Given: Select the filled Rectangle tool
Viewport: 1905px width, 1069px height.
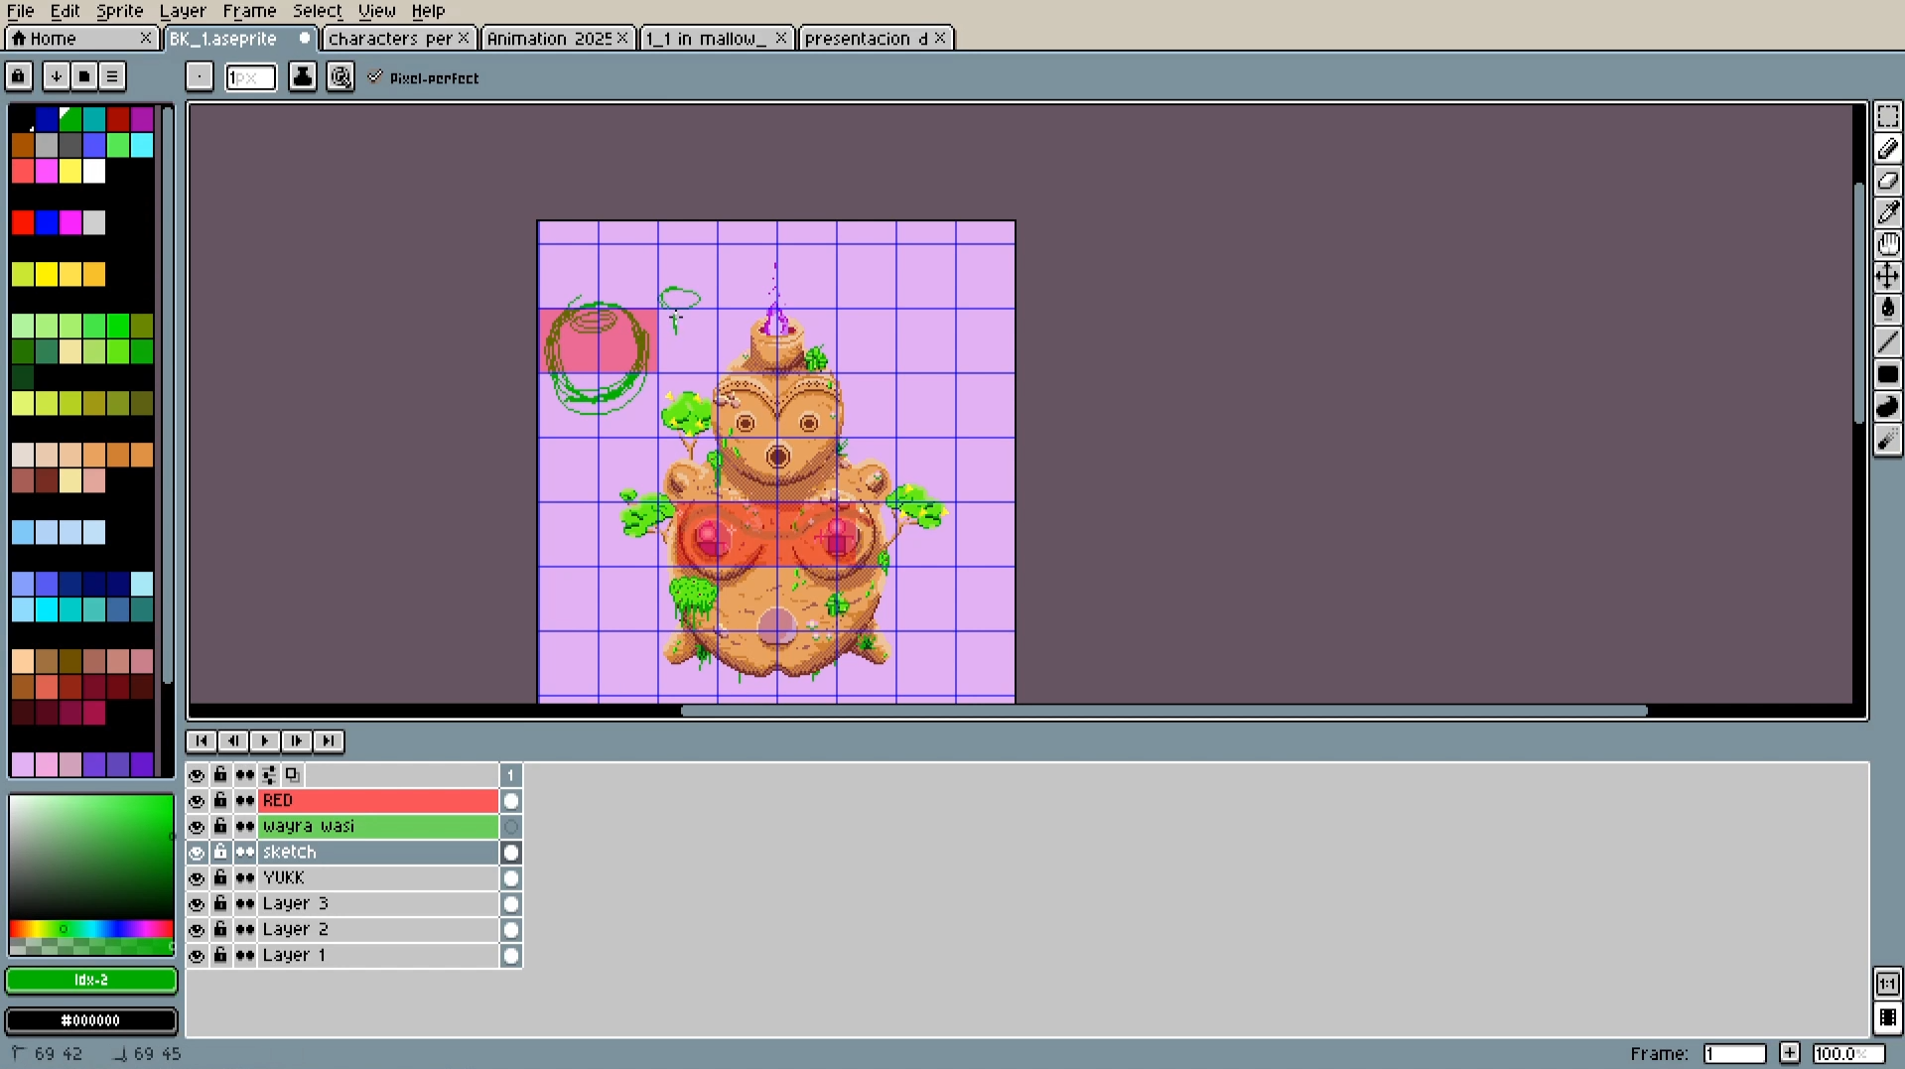Looking at the screenshot, I should (1887, 374).
